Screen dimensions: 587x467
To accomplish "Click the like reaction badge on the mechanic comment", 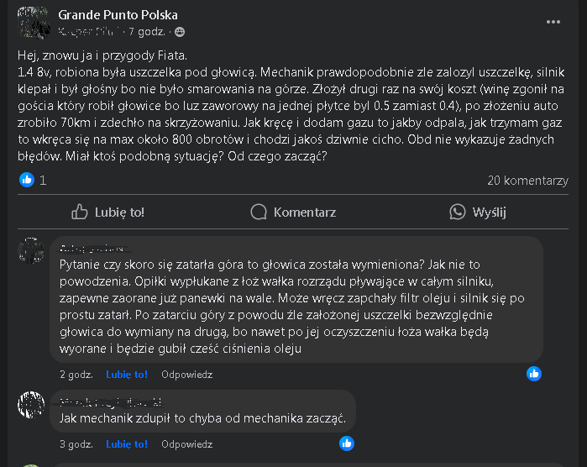I will (347, 443).
